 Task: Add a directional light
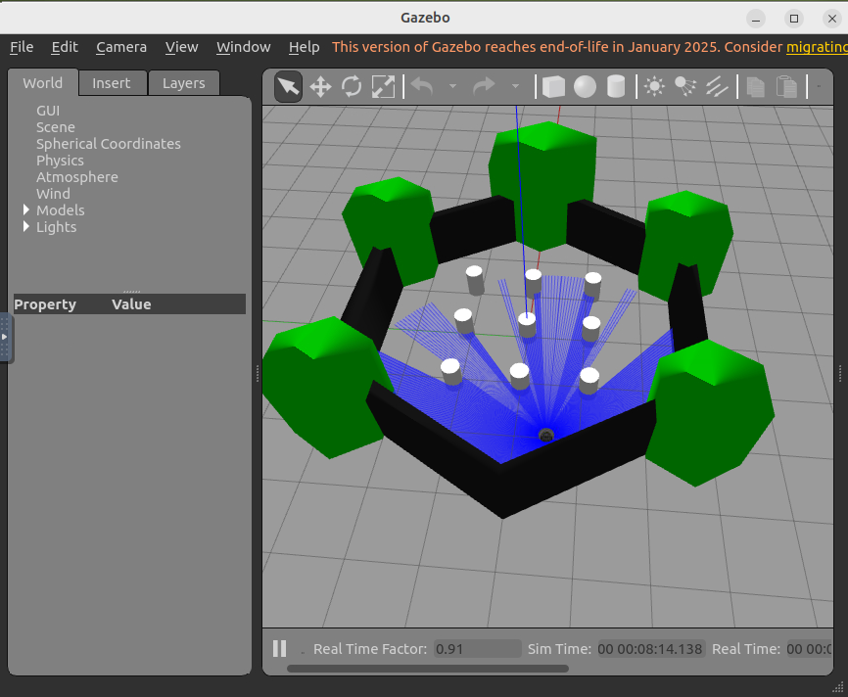(x=717, y=87)
